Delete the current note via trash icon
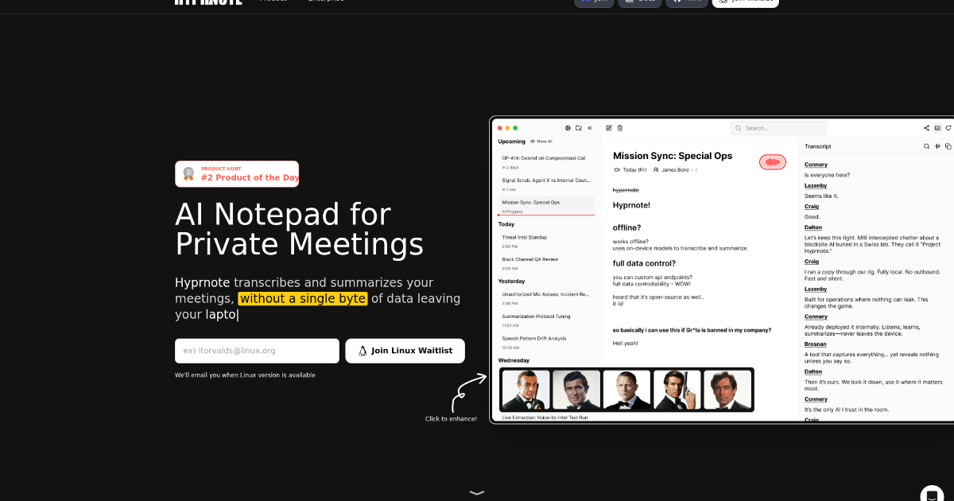Viewport: 954px width, 501px height. [x=619, y=128]
